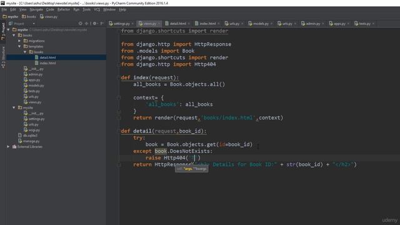Click the Scroll from Source target icon
The image size is (400, 225).
click(81, 24)
